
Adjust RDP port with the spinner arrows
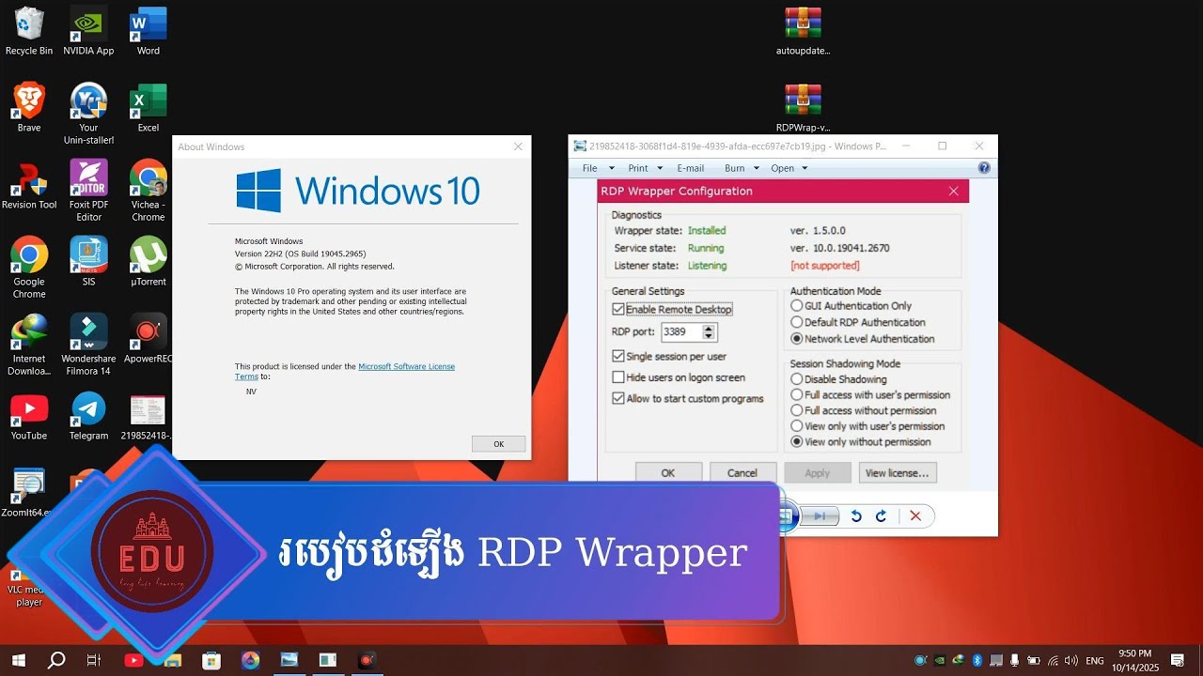(x=710, y=332)
